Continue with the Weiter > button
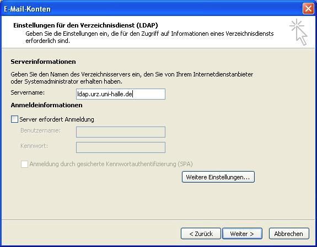Image resolution: width=317 pixels, height=247 pixels. [242, 234]
